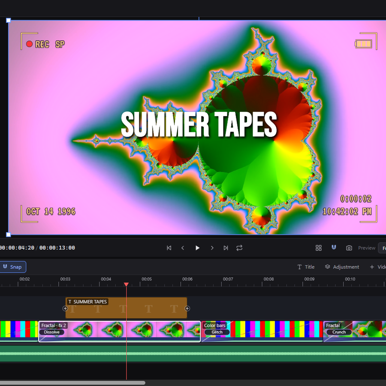This screenshot has height=386, width=386.
Task: Open the Crunch transition badge
Action: (339, 332)
